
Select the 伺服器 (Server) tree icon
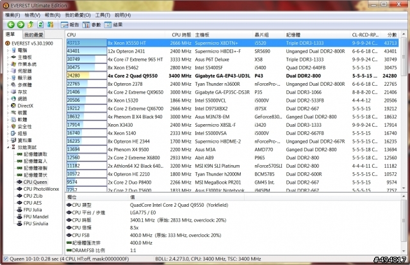(13, 71)
